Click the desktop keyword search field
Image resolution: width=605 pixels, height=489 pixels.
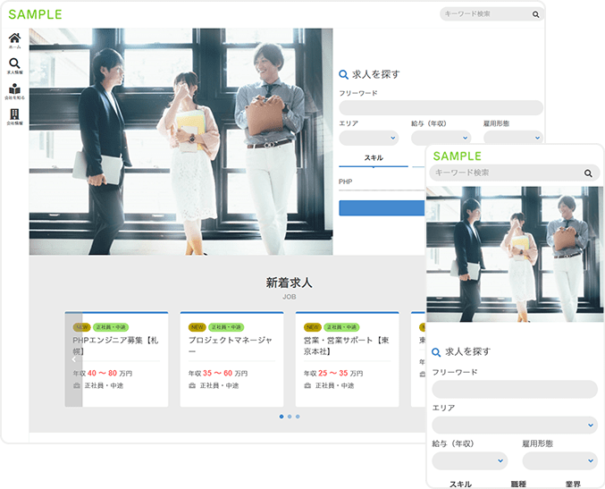(x=492, y=14)
